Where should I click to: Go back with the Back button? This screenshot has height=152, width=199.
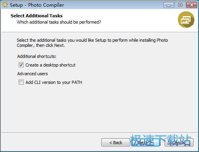pos(116,143)
